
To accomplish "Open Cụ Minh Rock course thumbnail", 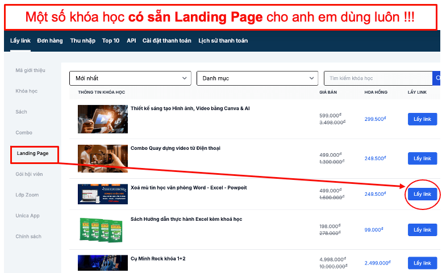I will pyautogui.click(x=103, y=263).
